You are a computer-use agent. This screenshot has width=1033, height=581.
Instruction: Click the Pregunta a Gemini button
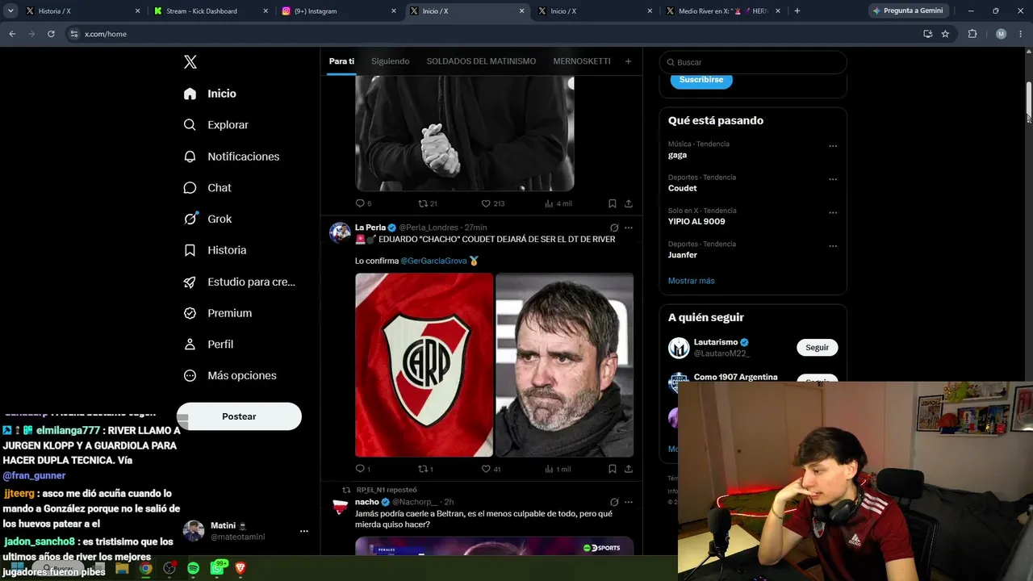pyautogui.click(x=907, y=11)
